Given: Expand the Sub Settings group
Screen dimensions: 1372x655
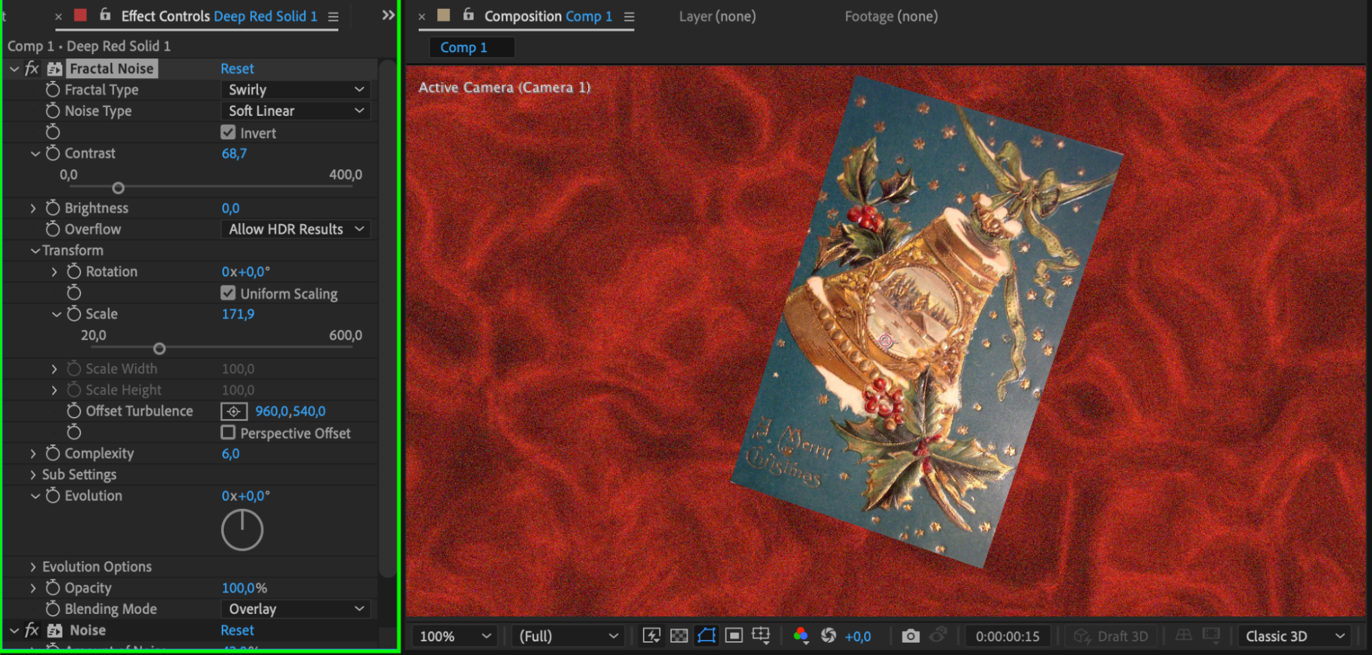Looking at the screenshot, I should click(x=33, y=475).
